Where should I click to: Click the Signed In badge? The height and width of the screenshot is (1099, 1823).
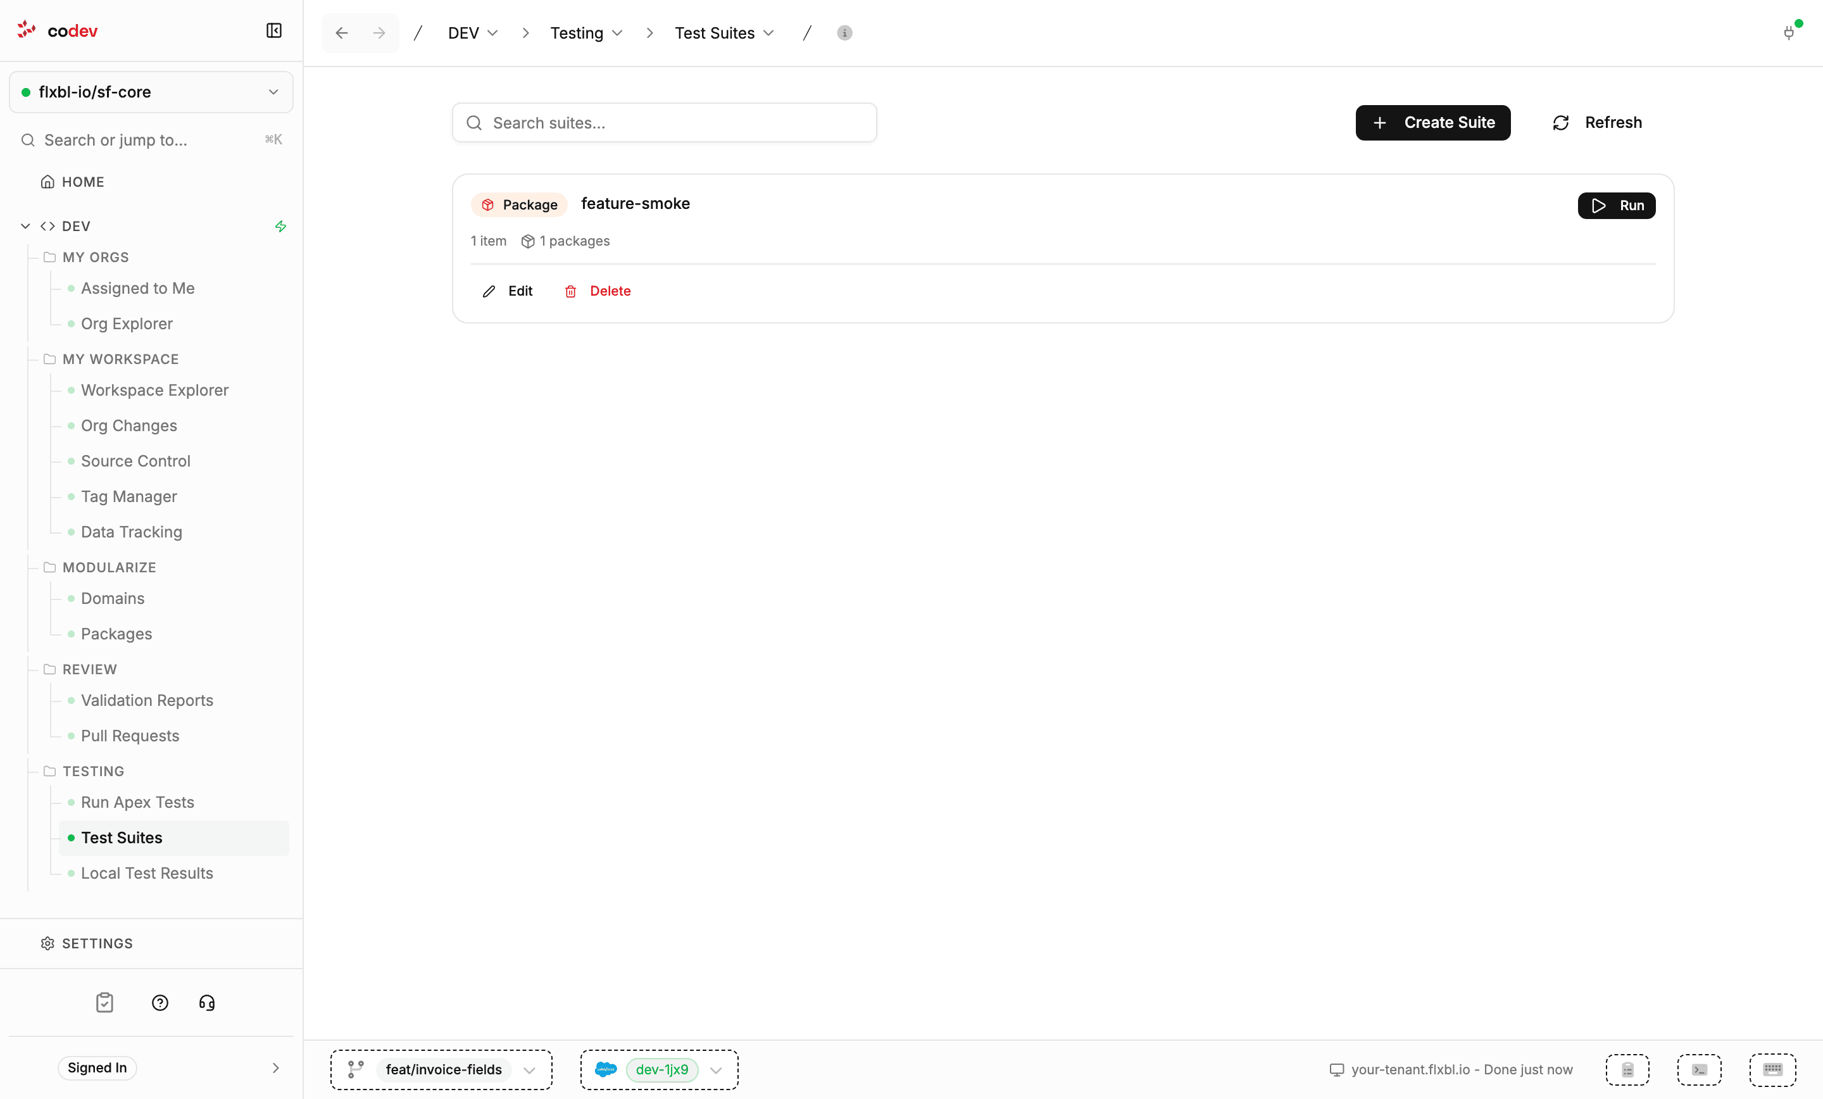[x=97, y=1068]
